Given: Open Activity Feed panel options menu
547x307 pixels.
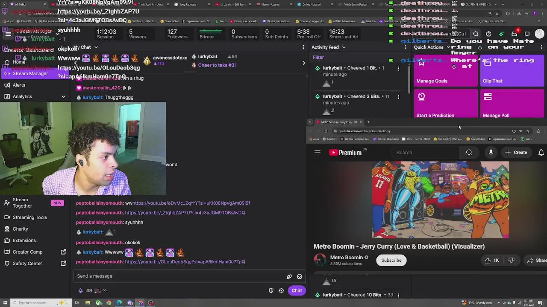Looking at the screenshot, I should (x=406, y=47).
